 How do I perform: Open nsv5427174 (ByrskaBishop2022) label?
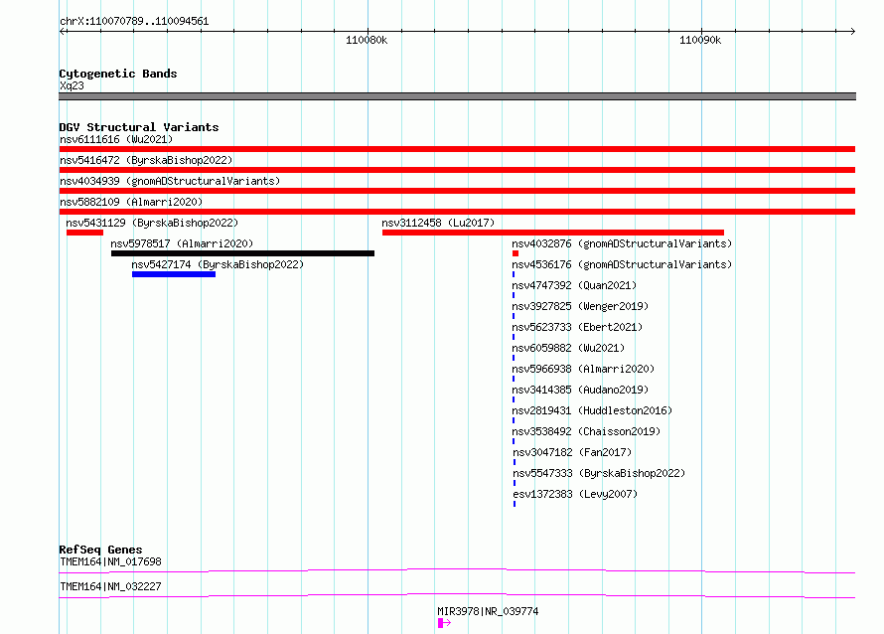[218, 264]
